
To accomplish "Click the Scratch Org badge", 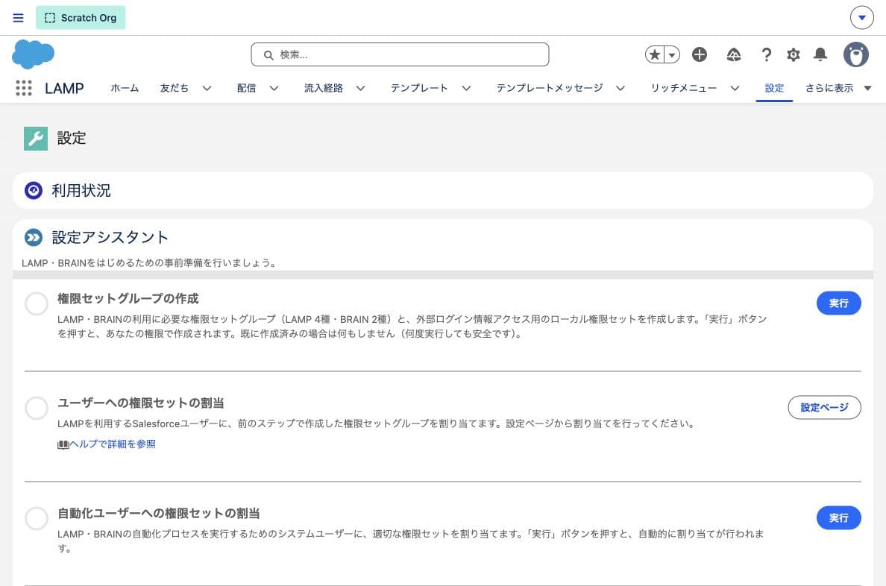I will pos(81,17).
